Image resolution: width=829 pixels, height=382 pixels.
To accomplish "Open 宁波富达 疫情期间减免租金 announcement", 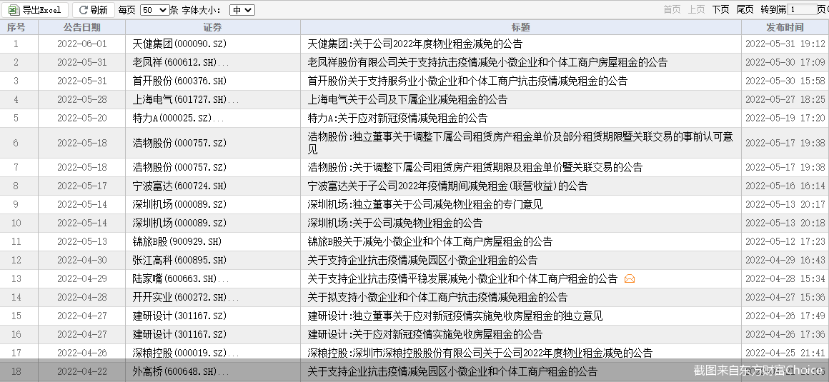I will (447, 186).
